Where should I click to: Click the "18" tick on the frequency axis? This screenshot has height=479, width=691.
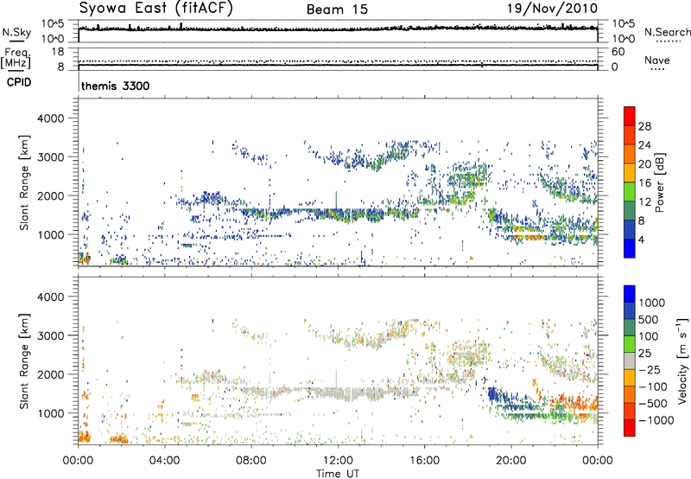point(58,52)
